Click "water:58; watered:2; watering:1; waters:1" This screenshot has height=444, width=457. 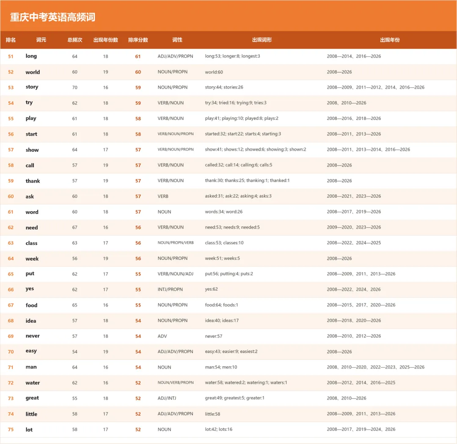(246, 383)
